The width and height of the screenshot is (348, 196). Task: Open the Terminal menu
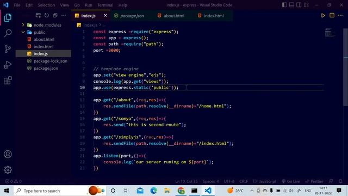(x=105, y=5)
